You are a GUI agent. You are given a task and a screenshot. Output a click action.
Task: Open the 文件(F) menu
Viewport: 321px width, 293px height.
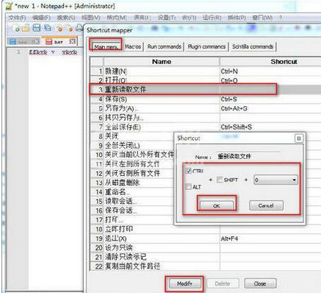tap(17, 18)
